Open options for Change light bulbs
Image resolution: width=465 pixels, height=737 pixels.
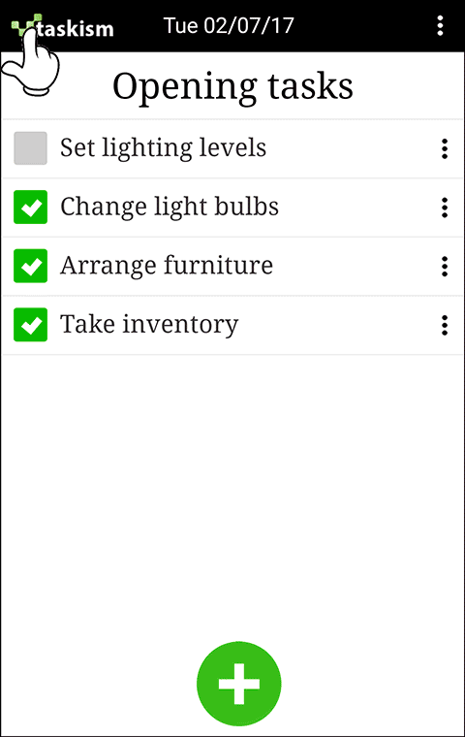tap(445, 208)
